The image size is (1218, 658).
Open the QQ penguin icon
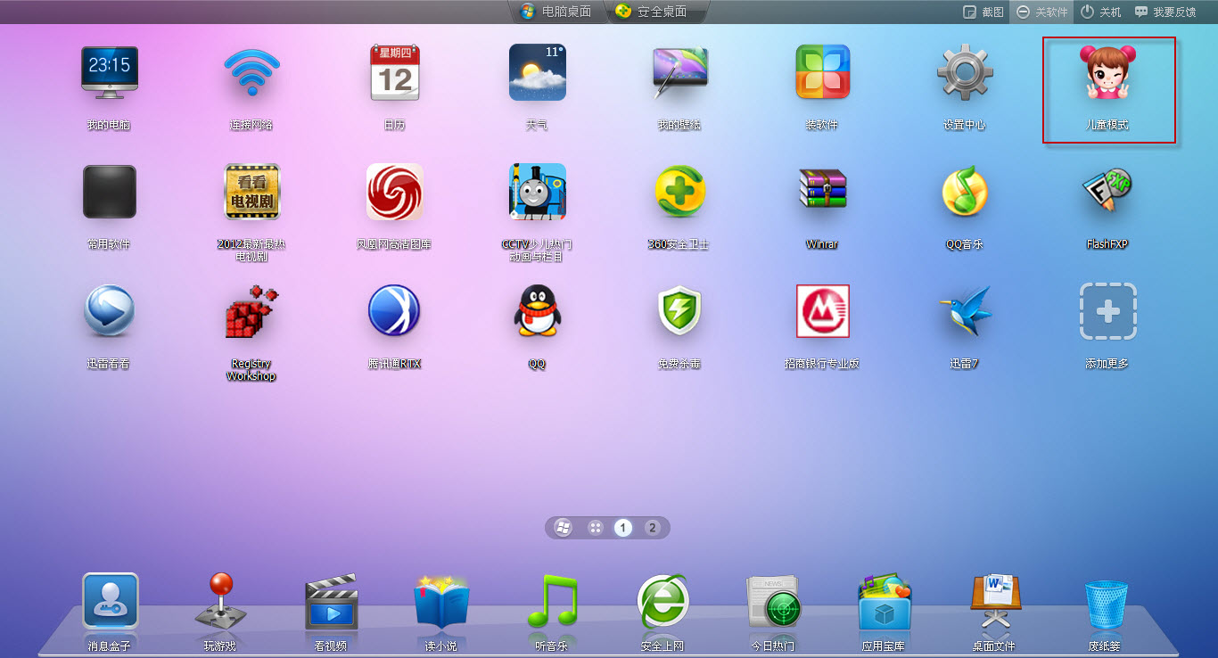537,312
